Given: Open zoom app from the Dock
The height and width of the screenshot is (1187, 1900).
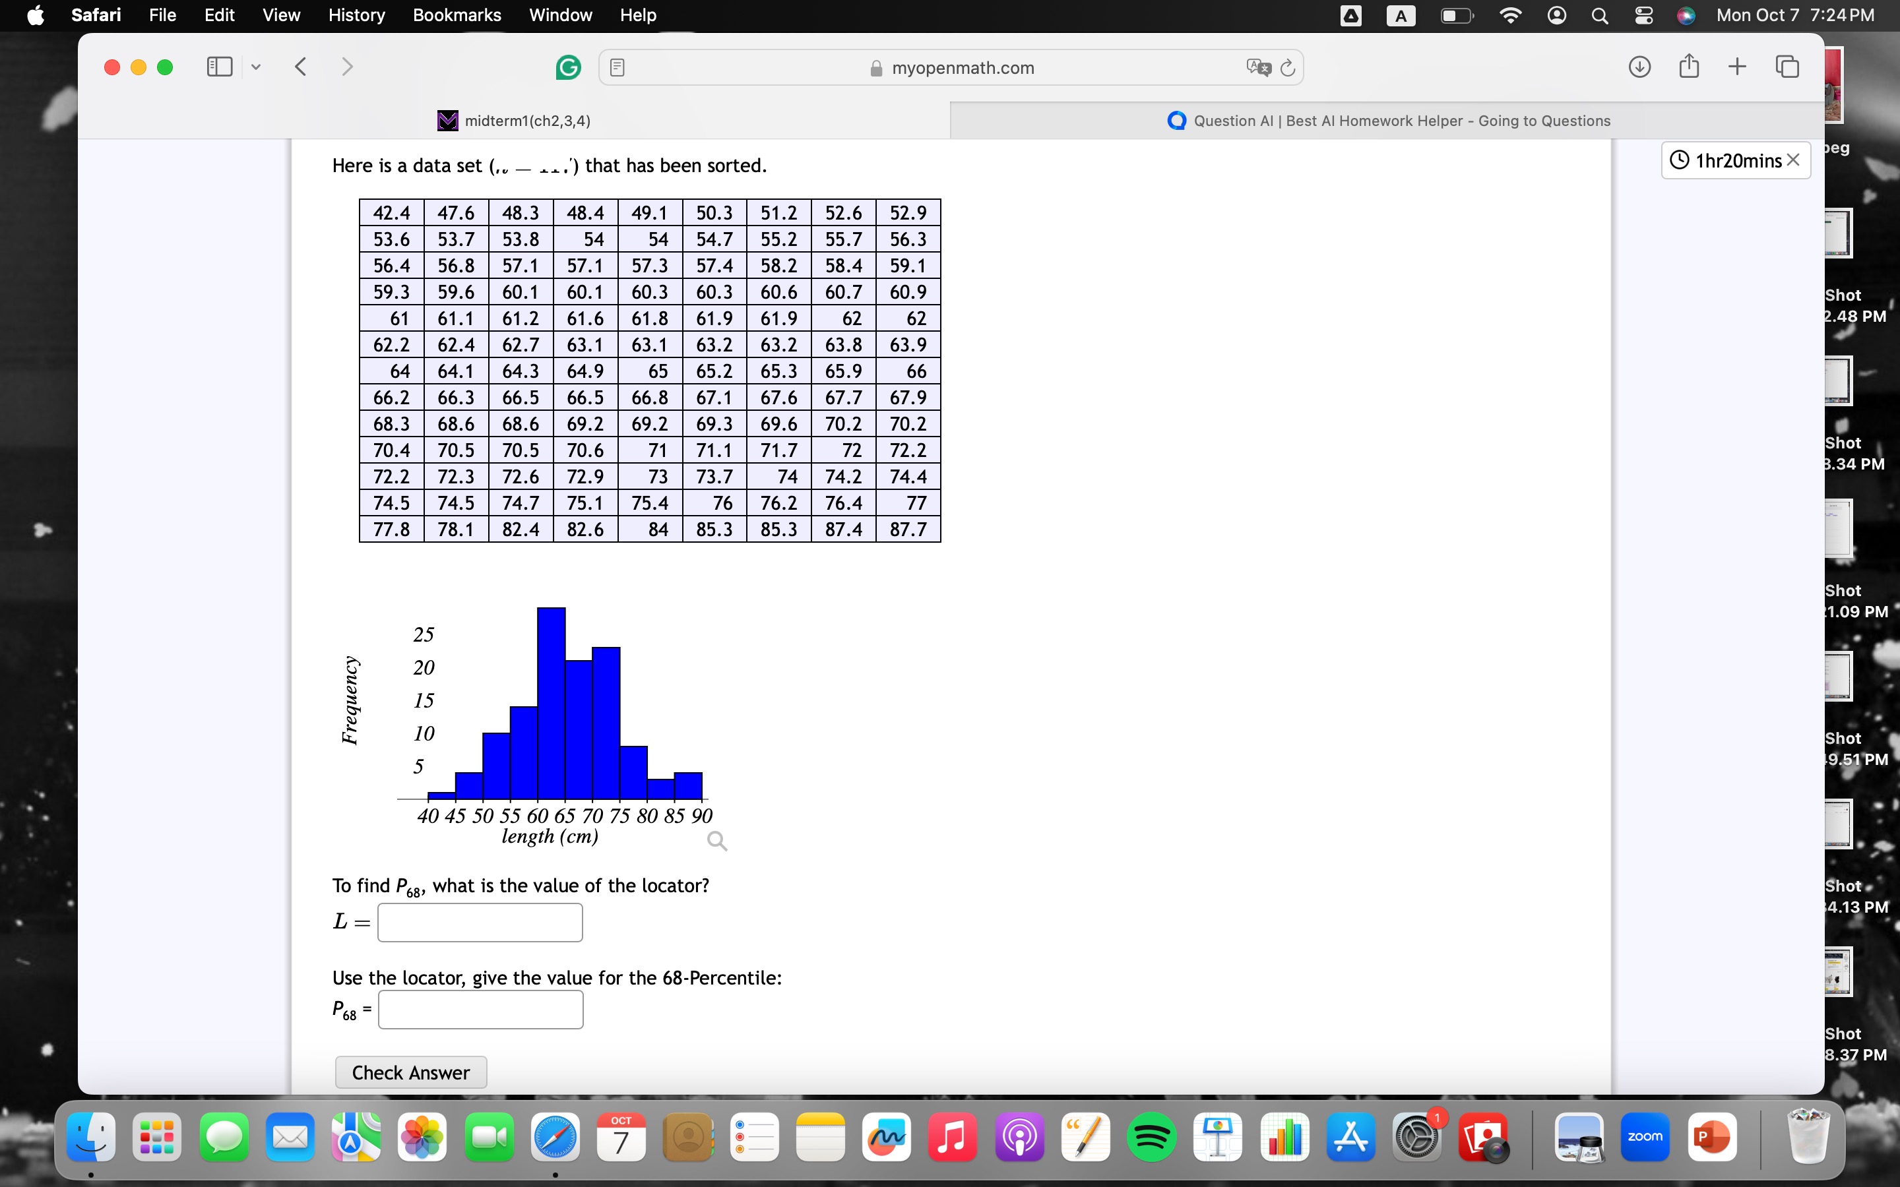Looking at the screenshot, I should pos(1645,1137).
